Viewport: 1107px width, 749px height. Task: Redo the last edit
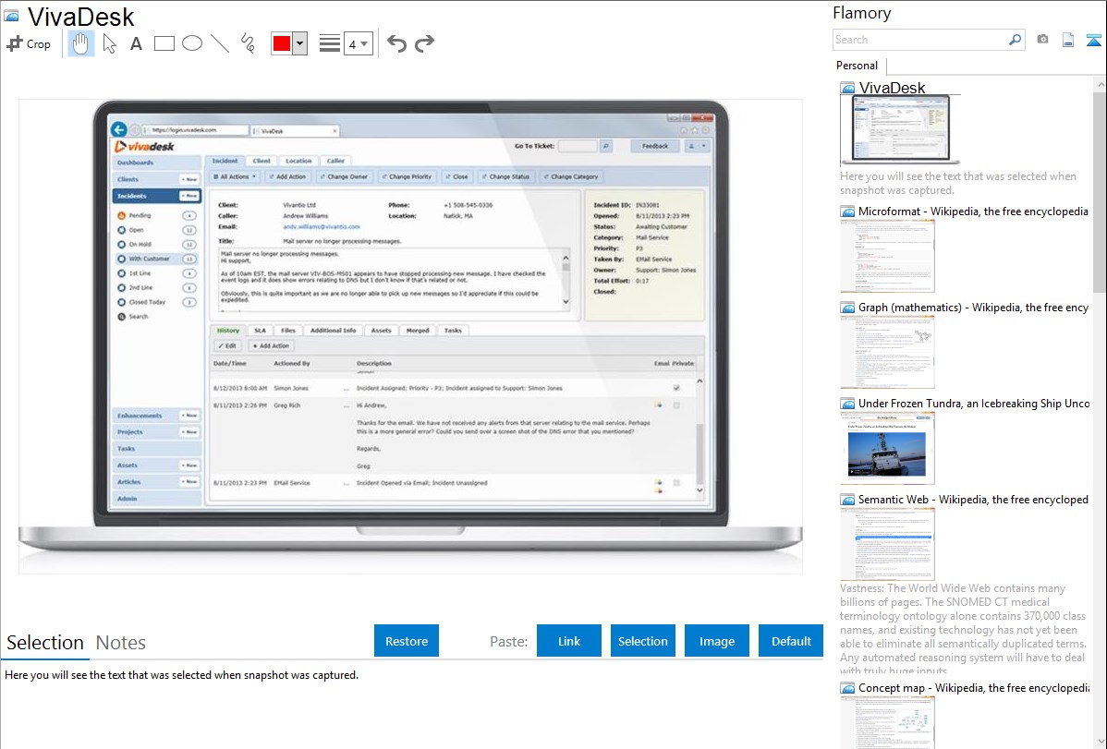click(x=424, y=43)
